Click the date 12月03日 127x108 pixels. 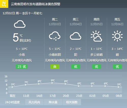(55, 24)
